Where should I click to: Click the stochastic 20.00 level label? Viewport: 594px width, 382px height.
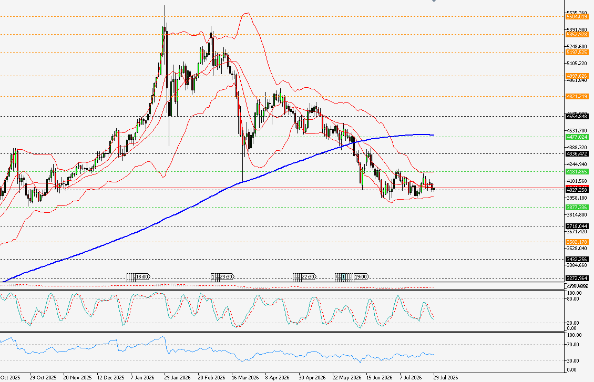(x=573, y=323)
